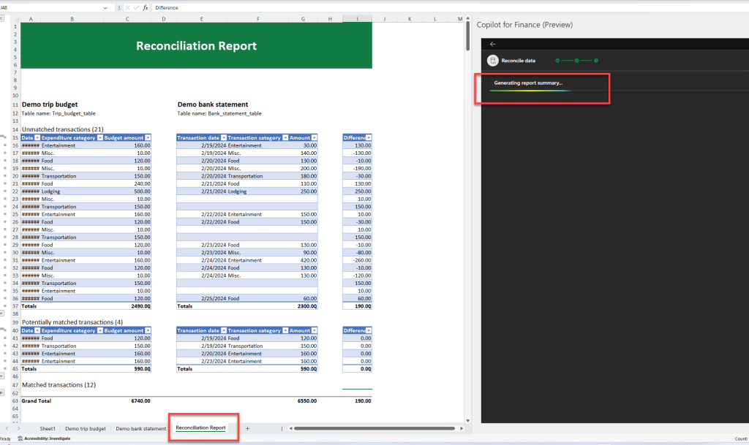The image size is (749, 445).
Task: Click the Insert Function fx icon
Action: click(146, 7)
